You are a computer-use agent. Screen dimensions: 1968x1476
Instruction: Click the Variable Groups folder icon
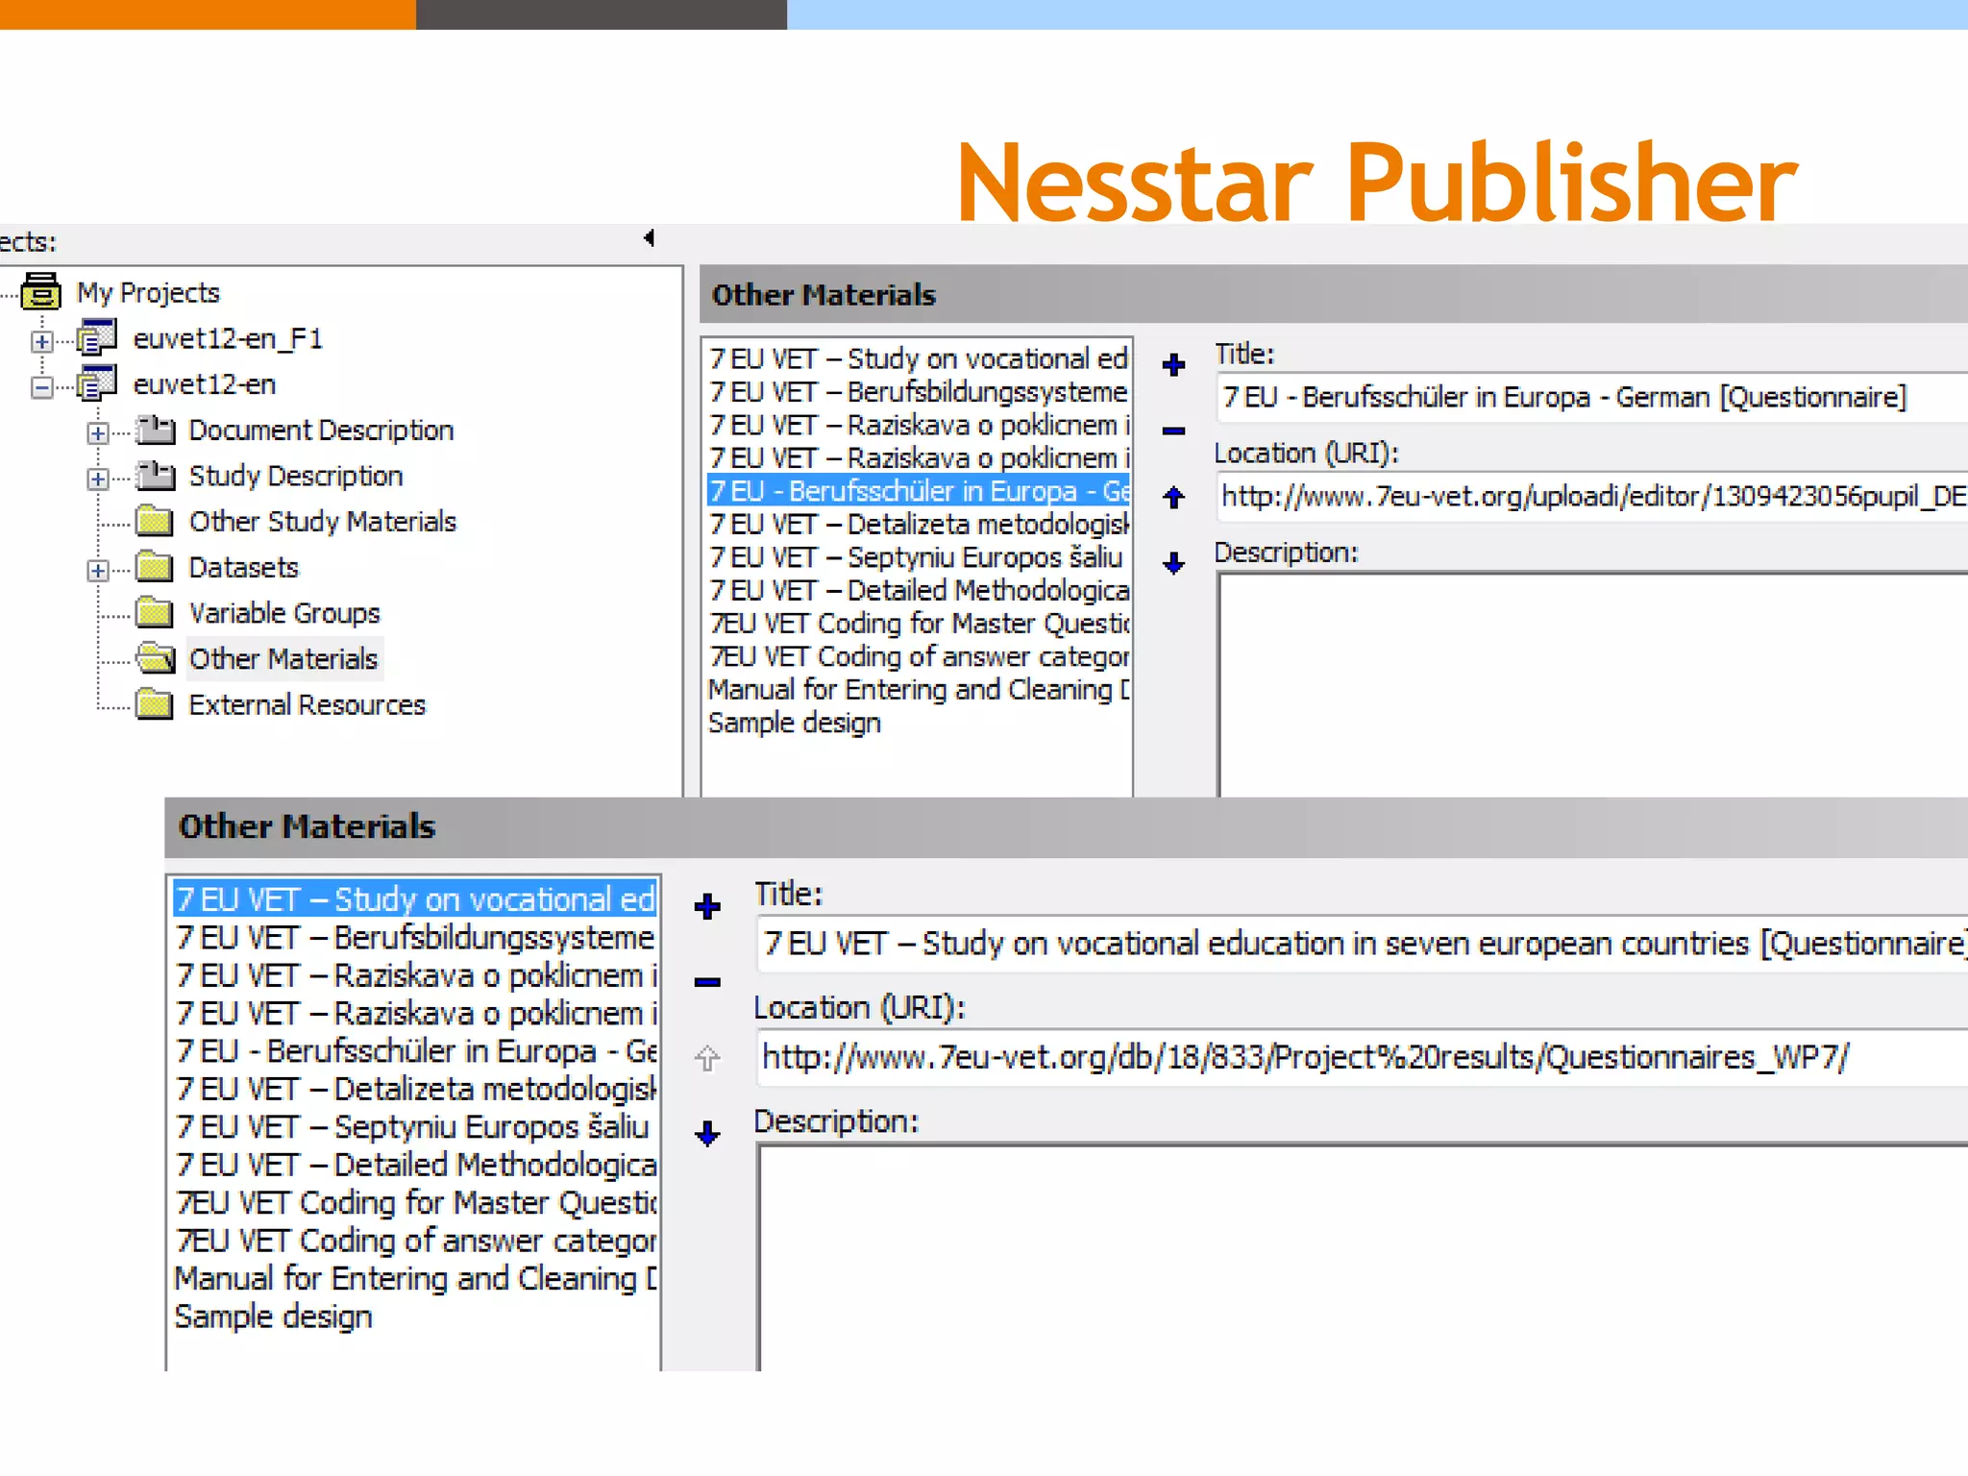pos(155,612)
